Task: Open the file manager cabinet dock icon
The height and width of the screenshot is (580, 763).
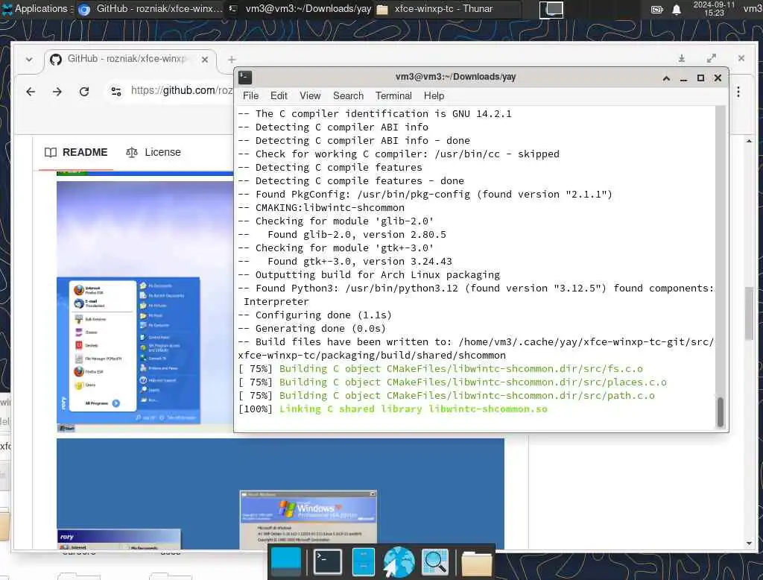Action: tap(364, 561)
